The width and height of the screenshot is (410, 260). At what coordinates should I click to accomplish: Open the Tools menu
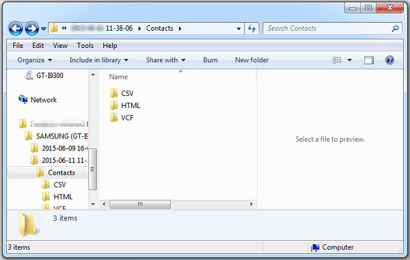pos(85,46)
